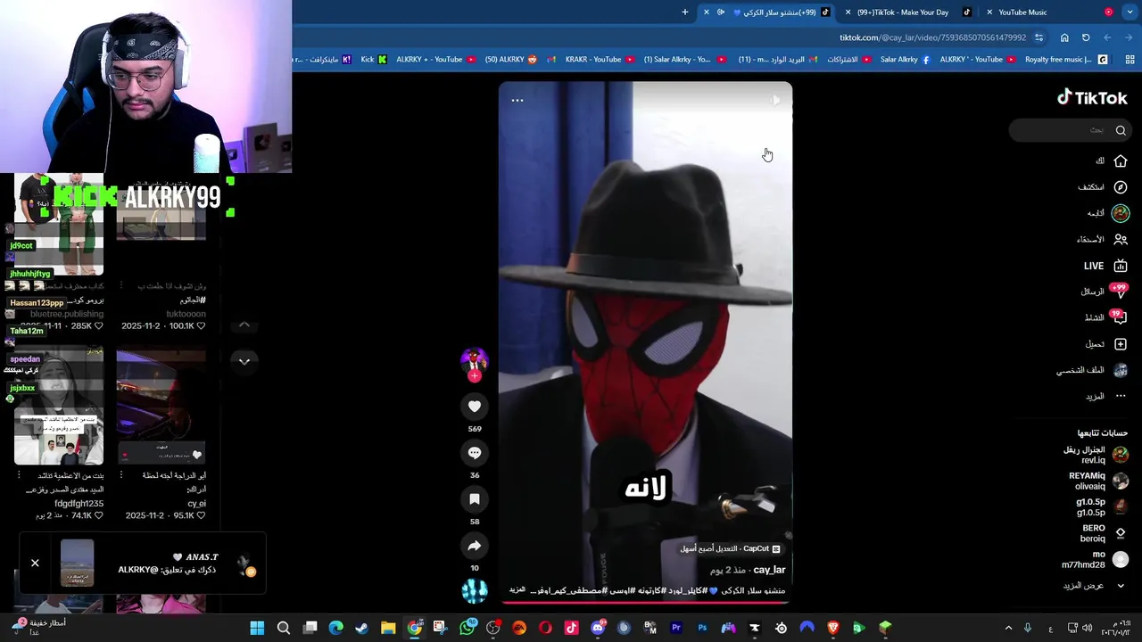
Task: Go to TikTok Home icon in sidebar
Action: [1121, 161]
